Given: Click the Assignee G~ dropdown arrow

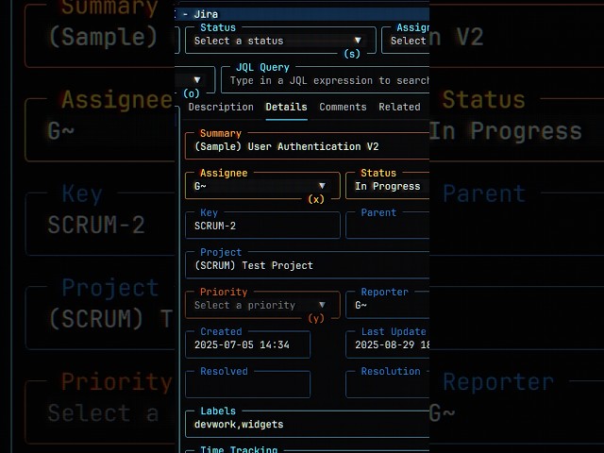Looking at the screenshot, I should 322,186.
